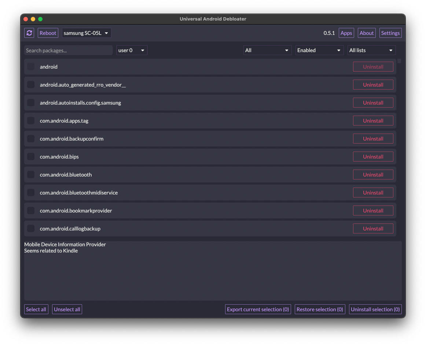Uninstall com.android.bips
Screen dimensions: 426x345
(x=373, y=156)
